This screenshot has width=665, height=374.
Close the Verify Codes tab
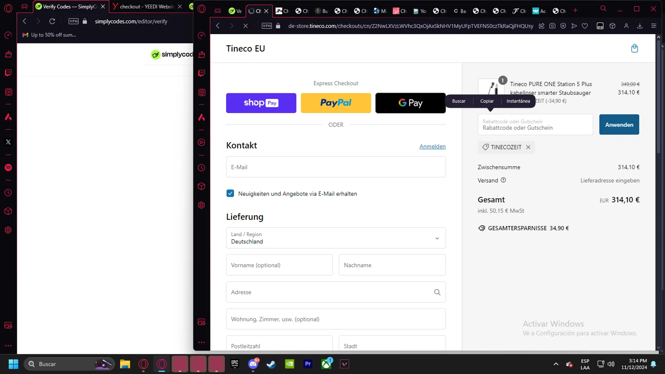[103, 7]
